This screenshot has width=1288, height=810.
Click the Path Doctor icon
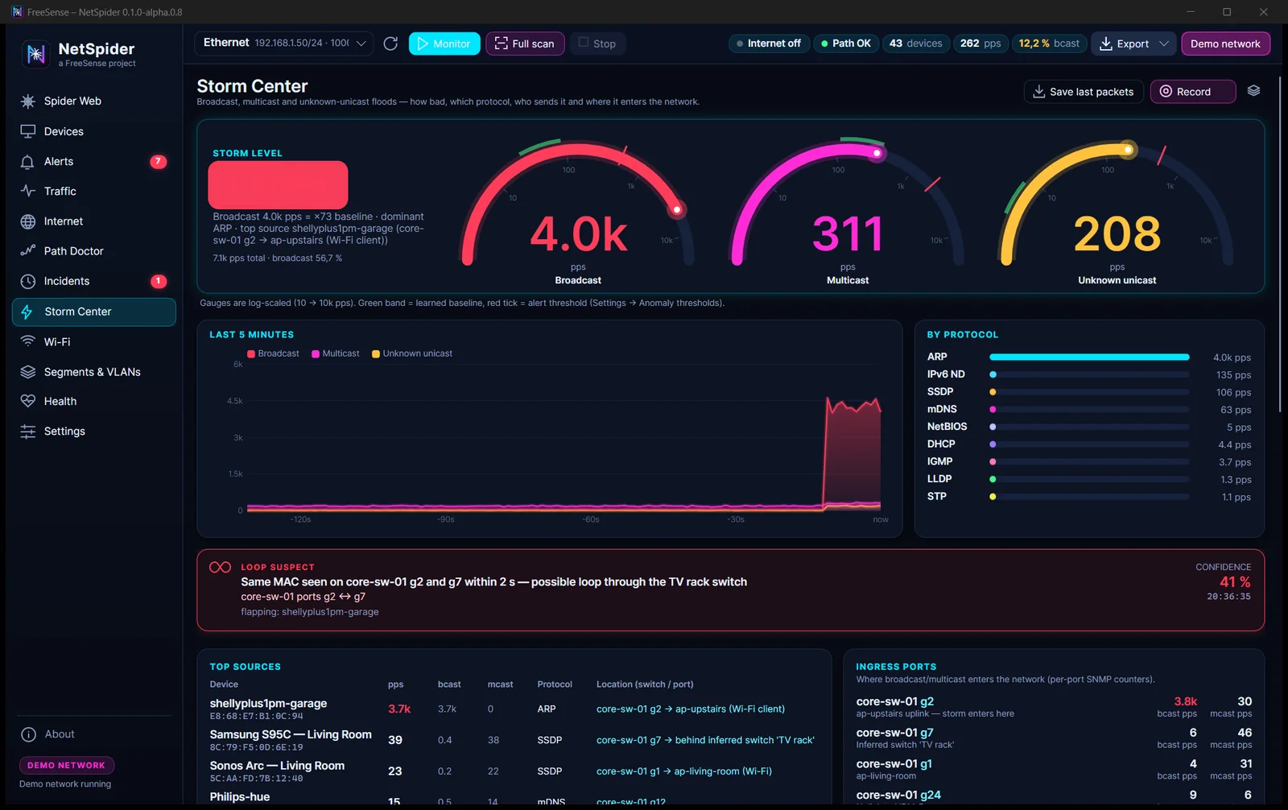coord(28,251)
